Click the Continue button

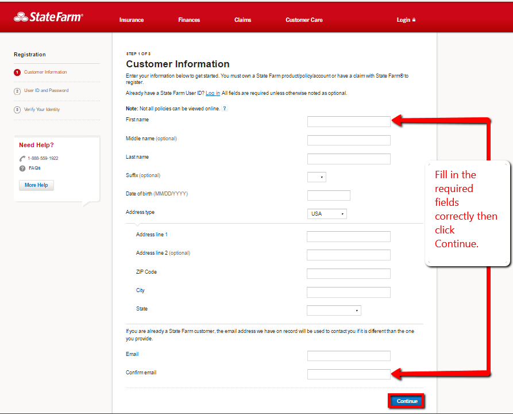[407, 401]
